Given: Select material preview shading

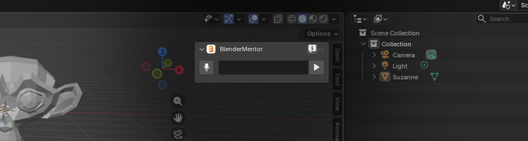Looking at the screenshot, I should coord(313,19).
